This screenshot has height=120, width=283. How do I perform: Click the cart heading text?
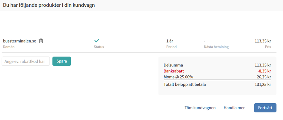pos(49,5)
